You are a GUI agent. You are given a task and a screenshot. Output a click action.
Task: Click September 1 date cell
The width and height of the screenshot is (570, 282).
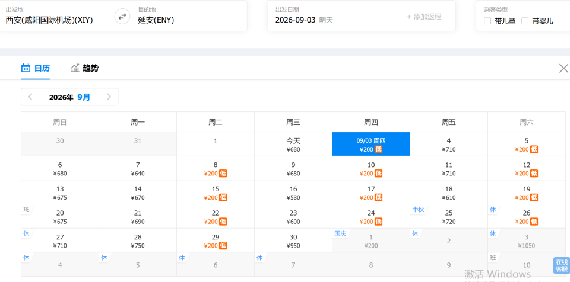click(x=216, y=144)
